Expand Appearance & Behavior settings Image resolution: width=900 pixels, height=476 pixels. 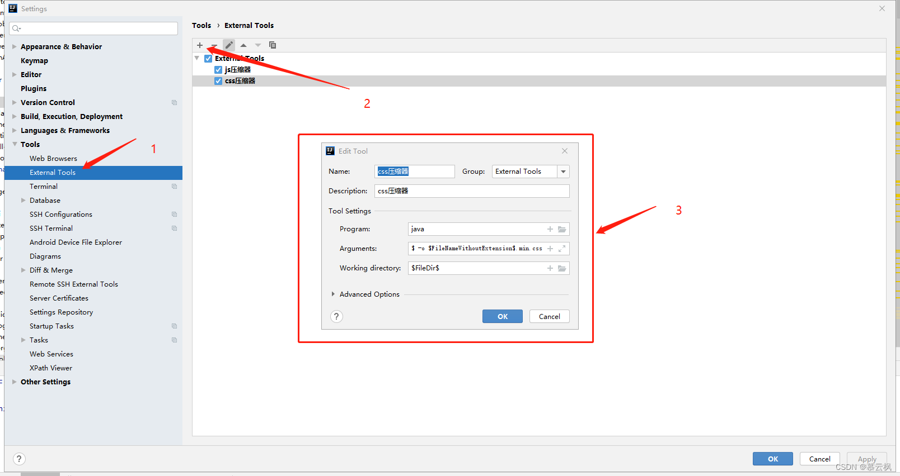click(15, 47)
